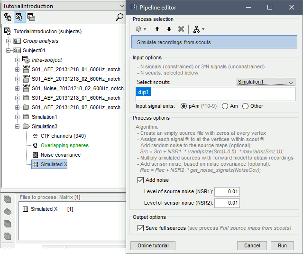The image size is (303, 254).
Task: Click the source noise NSR1 field
Action: [227, 191]
